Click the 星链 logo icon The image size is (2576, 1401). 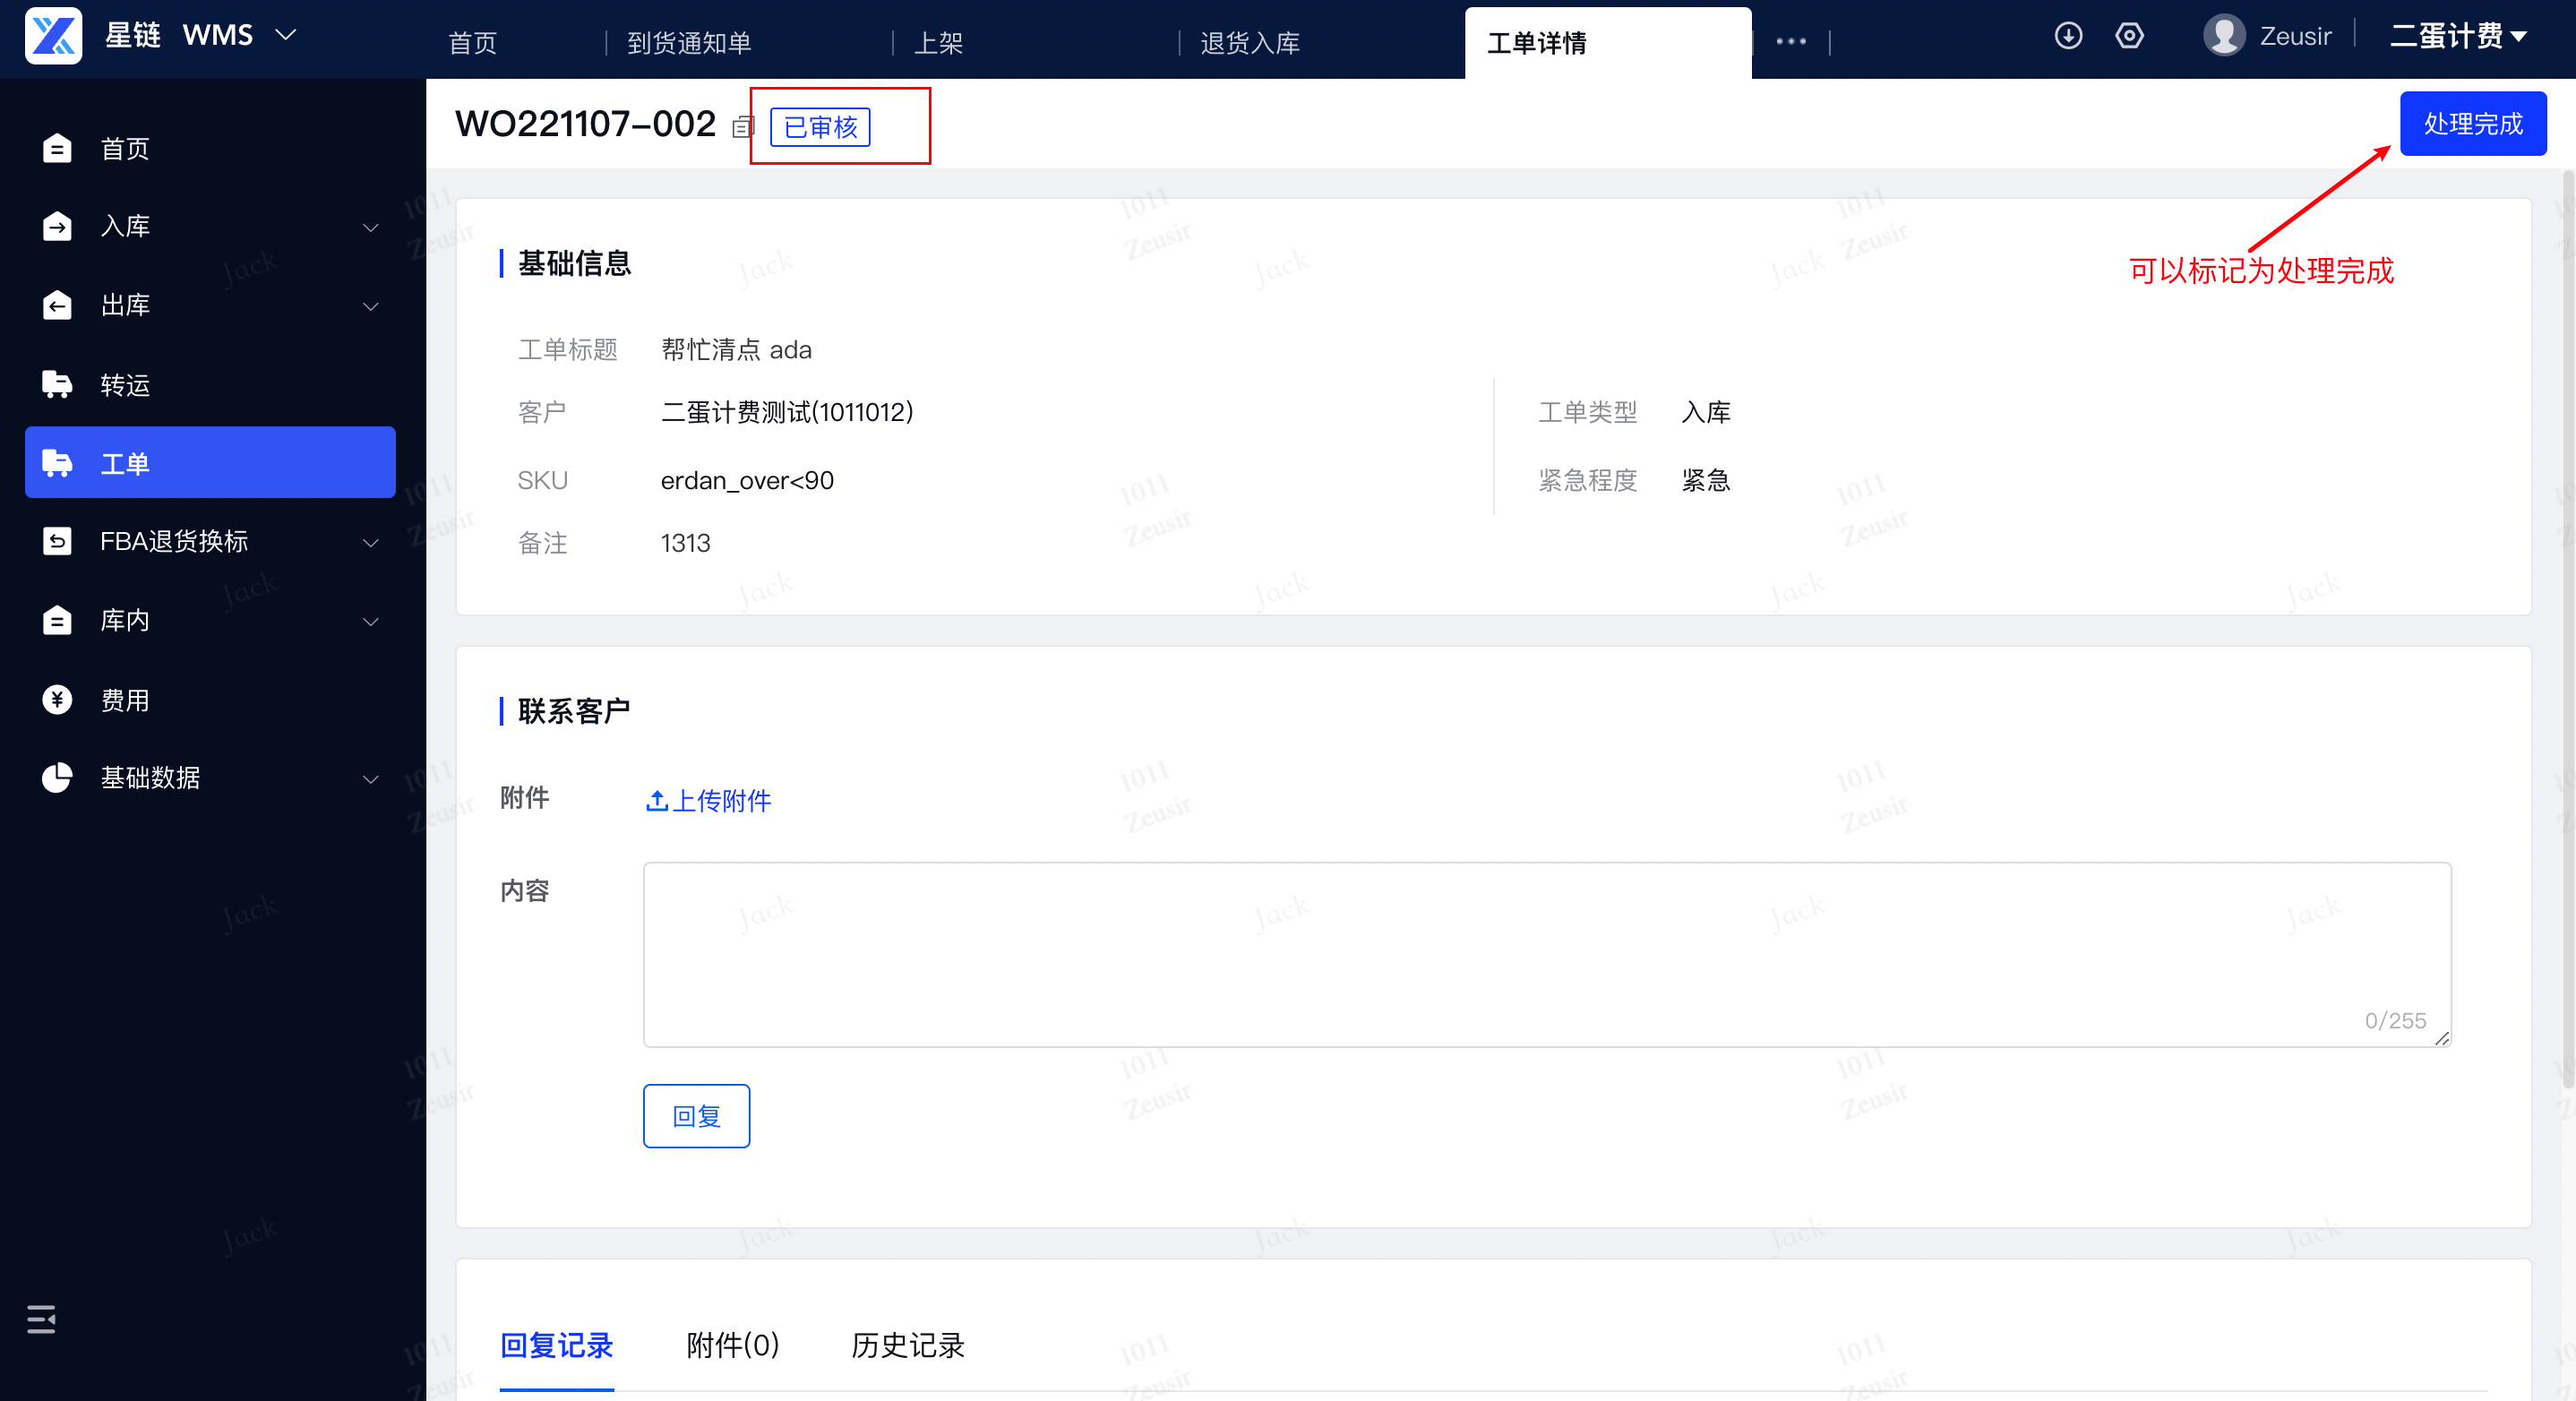click(x=53, y=36)
